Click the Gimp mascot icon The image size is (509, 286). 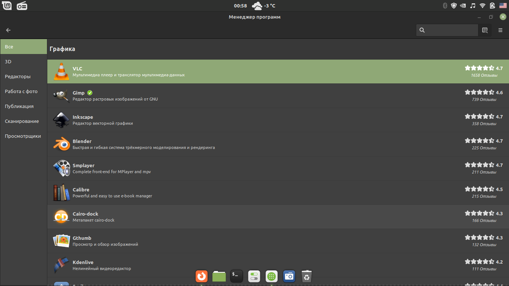(x=62, y=96)
